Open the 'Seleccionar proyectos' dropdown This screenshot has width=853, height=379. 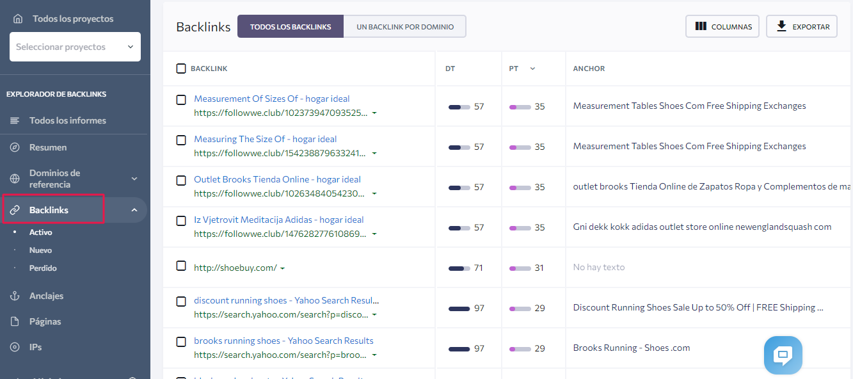[x=75, y=47]
